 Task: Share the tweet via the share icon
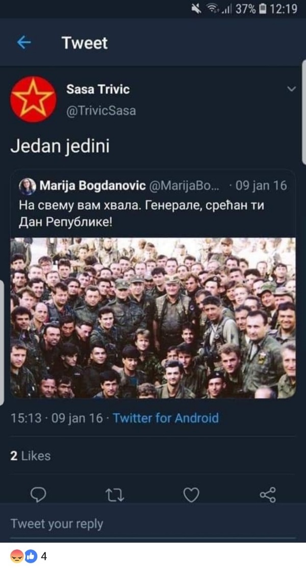(x=268, y=495)
